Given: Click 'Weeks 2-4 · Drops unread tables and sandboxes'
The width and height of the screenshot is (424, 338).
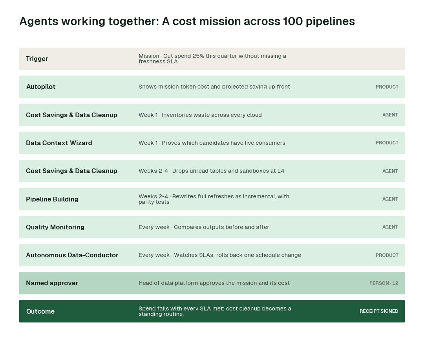Looking at the screenshot, I should click(212, 171).
